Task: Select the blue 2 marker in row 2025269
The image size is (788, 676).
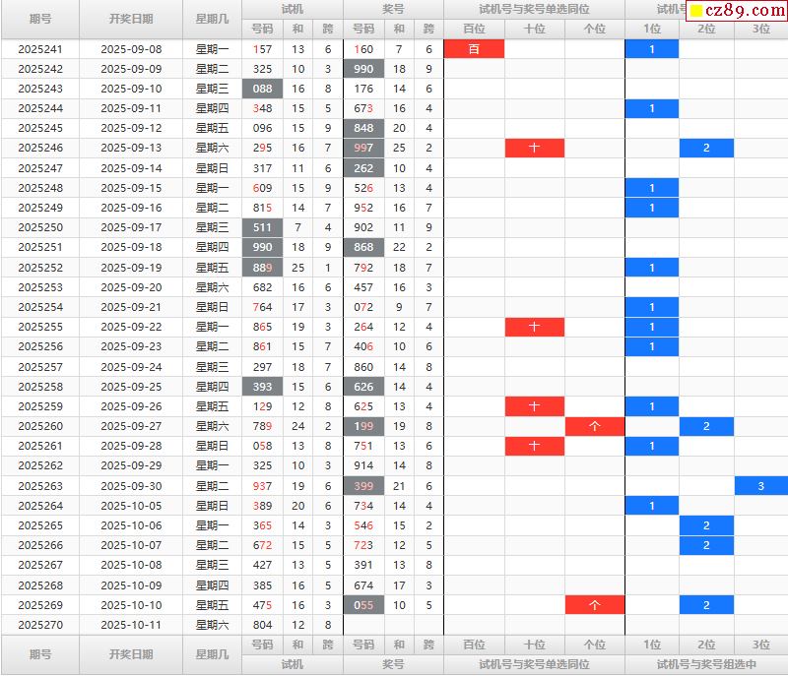Action: [x=706, y=605]
